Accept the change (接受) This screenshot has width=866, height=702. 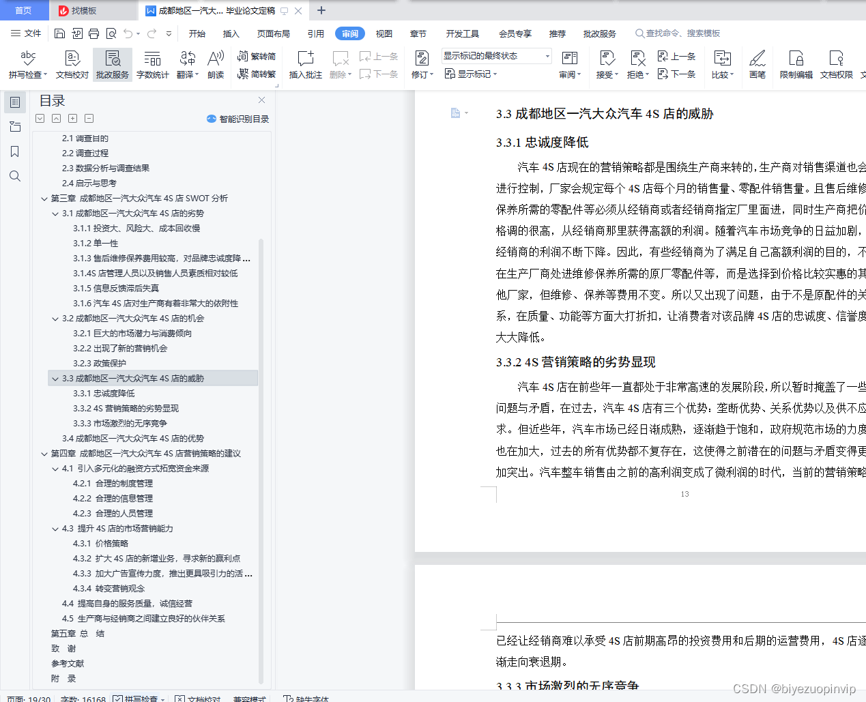607,65
